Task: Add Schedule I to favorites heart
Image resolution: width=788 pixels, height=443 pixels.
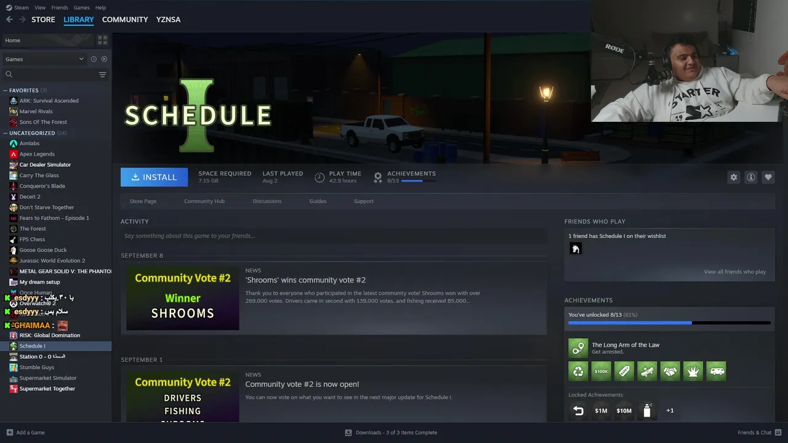Action: point(768,177)
